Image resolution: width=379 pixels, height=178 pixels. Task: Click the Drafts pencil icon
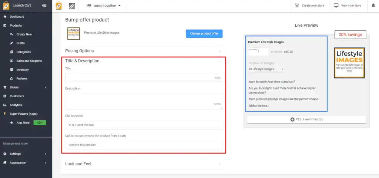coord(11,43)
